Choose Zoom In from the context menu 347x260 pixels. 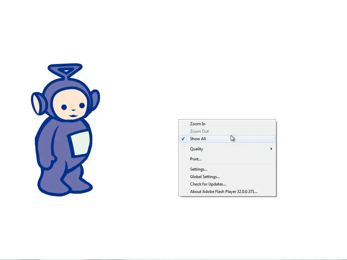227,124
